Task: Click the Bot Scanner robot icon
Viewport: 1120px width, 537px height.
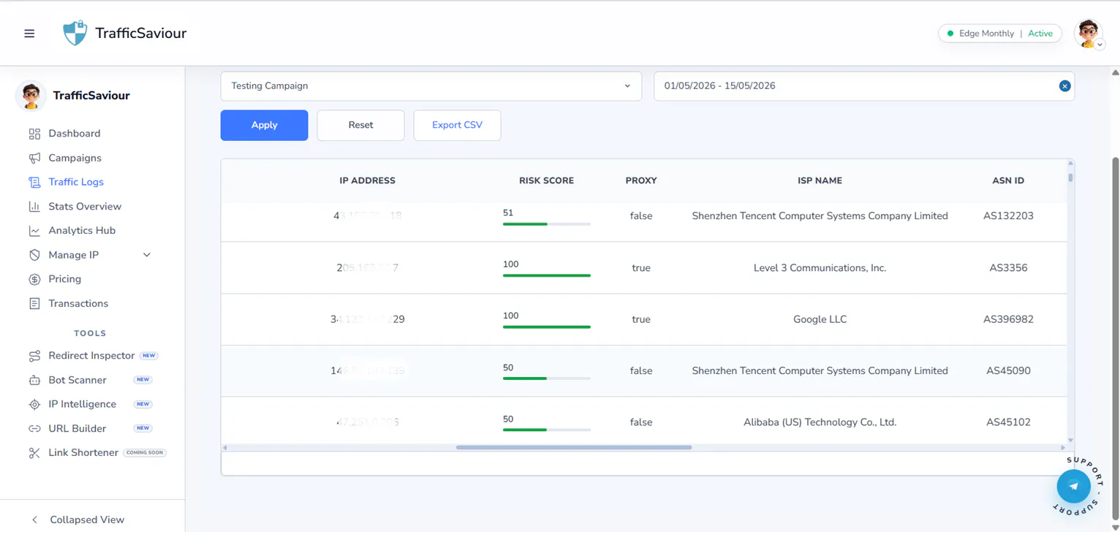Action: [34, 380]
